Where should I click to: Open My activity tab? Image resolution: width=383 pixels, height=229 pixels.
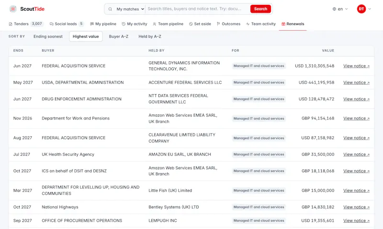click(x=135, y=24)
